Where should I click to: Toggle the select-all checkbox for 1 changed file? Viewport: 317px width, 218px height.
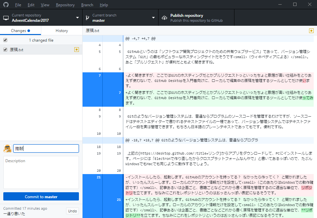coord(6,40)
